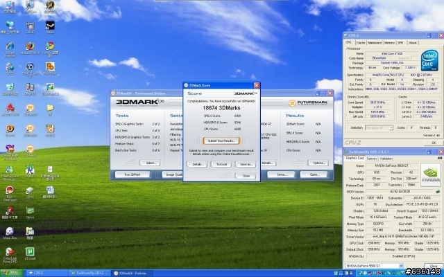Click the Futuremark Corporation logo
The width and height of the screenshot is (444, 277).
[308, 102]
